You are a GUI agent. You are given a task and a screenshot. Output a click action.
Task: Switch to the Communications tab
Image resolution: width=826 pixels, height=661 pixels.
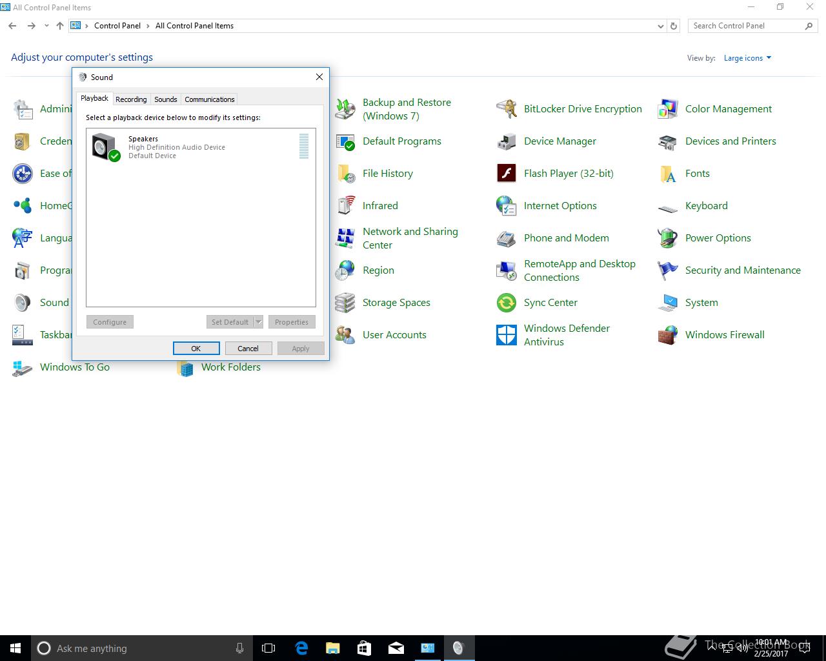point(209,99)
